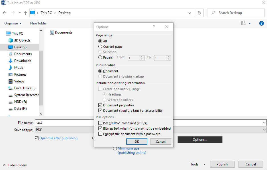Open Downloads from the sidebar
267x170 pixels.
coord(22,61)
